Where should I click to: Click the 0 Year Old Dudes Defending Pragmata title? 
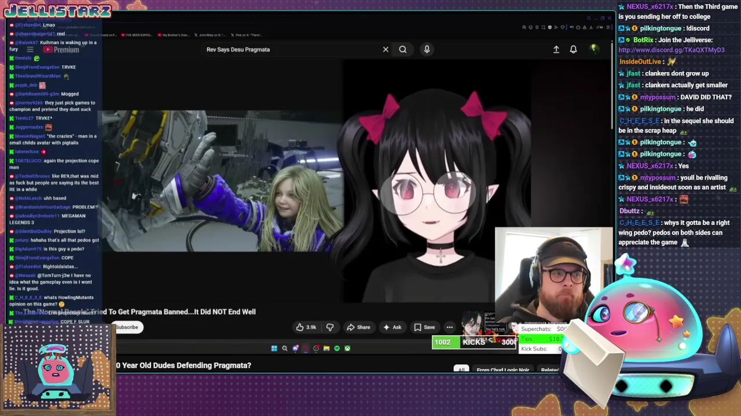point(184,365)
